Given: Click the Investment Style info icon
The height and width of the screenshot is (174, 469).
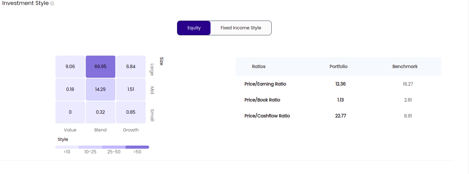Looking at the screenshot, I should coord(52,3).
